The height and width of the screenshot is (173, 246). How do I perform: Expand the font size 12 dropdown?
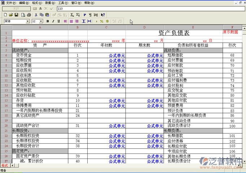[x=41, y=21]
